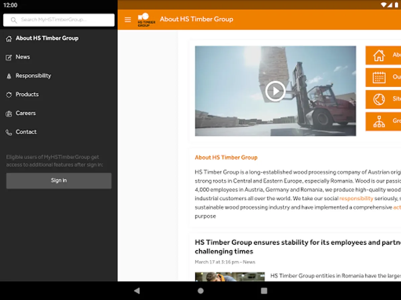Viewport: 401px width, 300px height.
Task: Click the hamburger menu icon
Action: (x=128, y=20)
